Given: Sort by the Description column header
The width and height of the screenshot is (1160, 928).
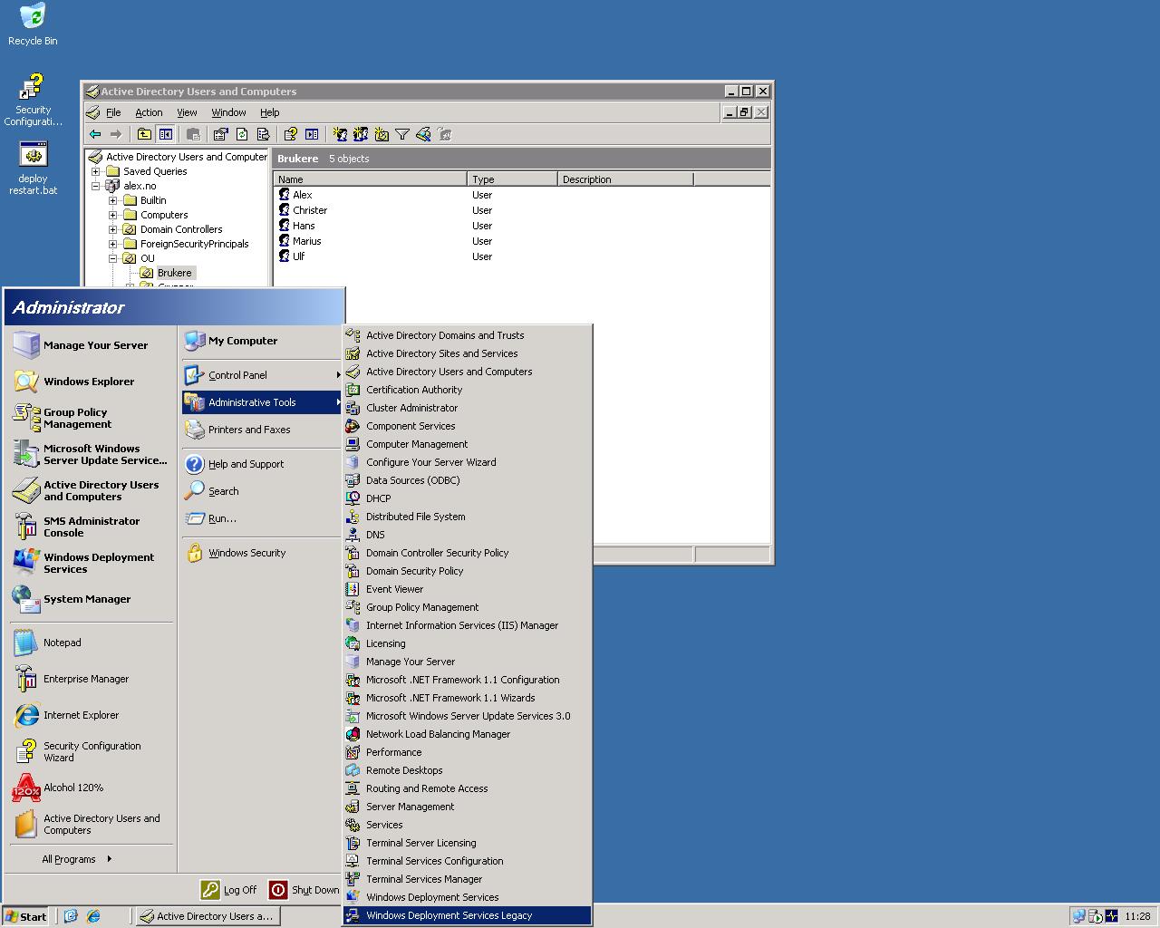Looking at the screenshot, I should point(625,179).
